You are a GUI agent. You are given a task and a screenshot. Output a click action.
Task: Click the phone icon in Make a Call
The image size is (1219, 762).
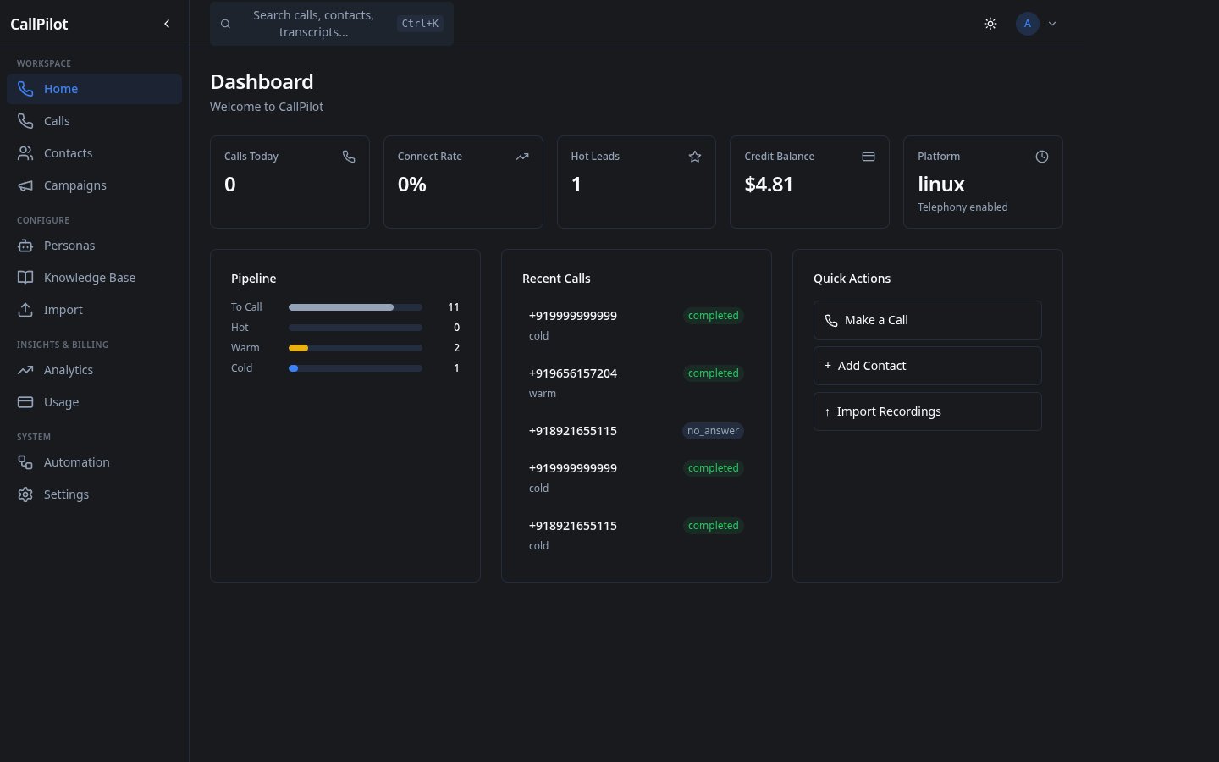click(x=831, y=321)
